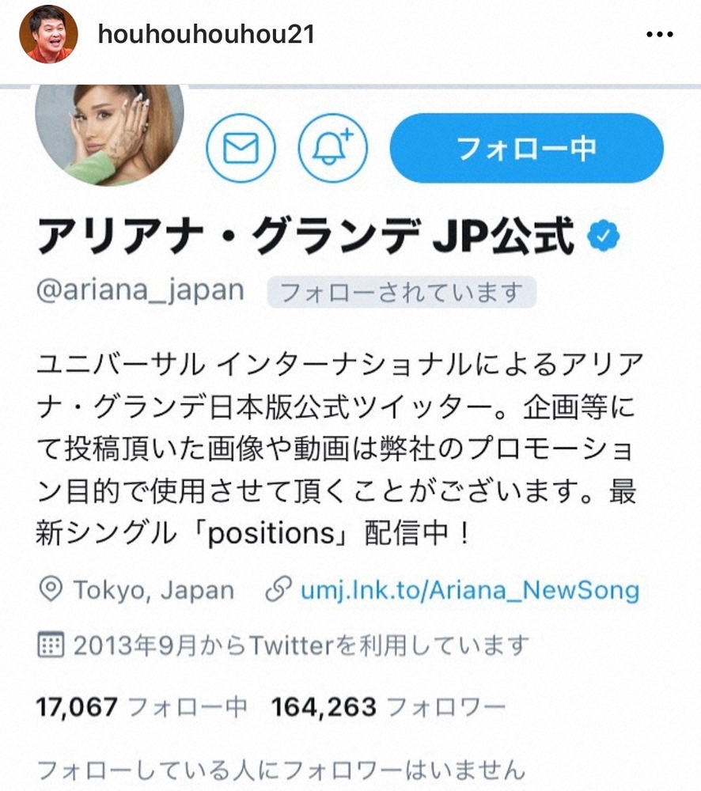Open the three-dots more options menu
The image size is (701, 791).
tap(660, 34)
